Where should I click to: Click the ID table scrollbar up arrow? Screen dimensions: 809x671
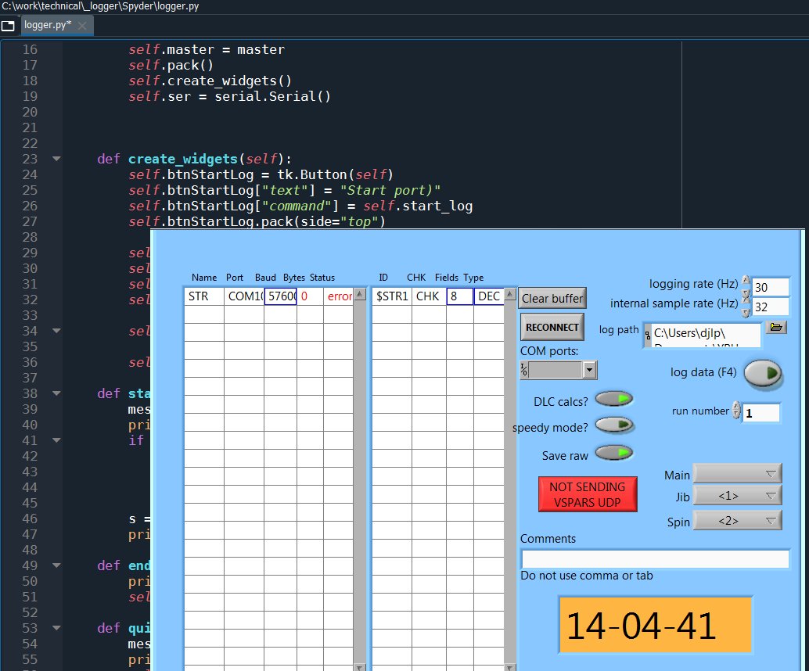(510, 294)
